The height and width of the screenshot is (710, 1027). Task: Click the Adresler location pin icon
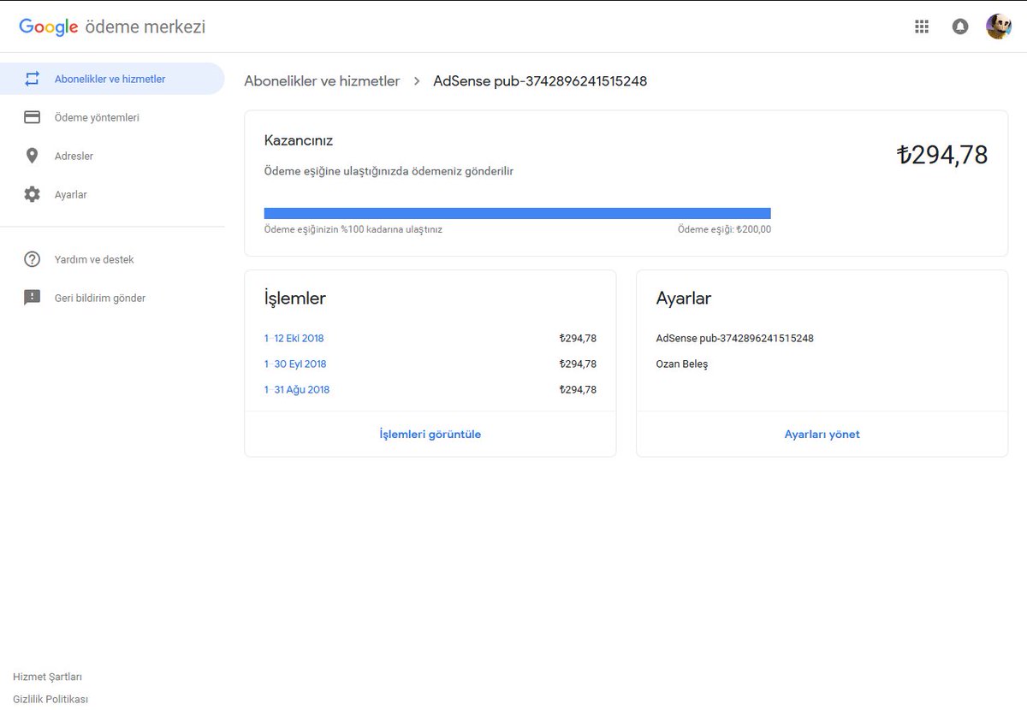click(x=32, y=156)
